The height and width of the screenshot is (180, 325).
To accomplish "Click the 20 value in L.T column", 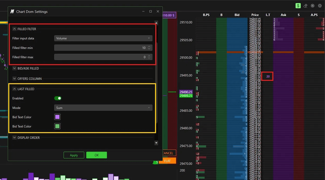I will tap(268, 76).
